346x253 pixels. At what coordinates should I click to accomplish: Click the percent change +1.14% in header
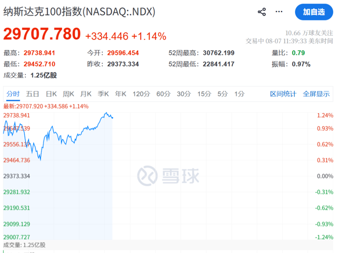(x=149, y=36)
